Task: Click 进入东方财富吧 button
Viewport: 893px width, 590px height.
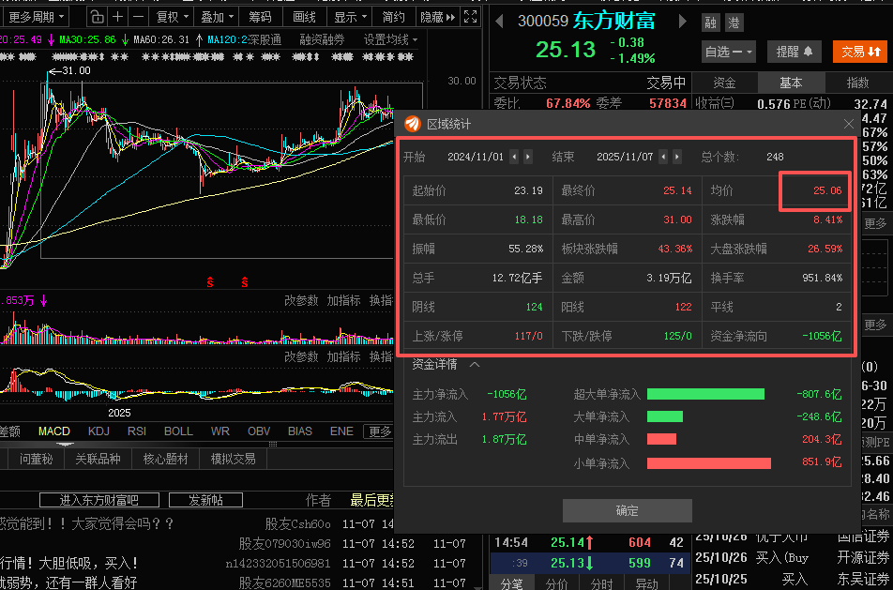Action: [99, 500]
